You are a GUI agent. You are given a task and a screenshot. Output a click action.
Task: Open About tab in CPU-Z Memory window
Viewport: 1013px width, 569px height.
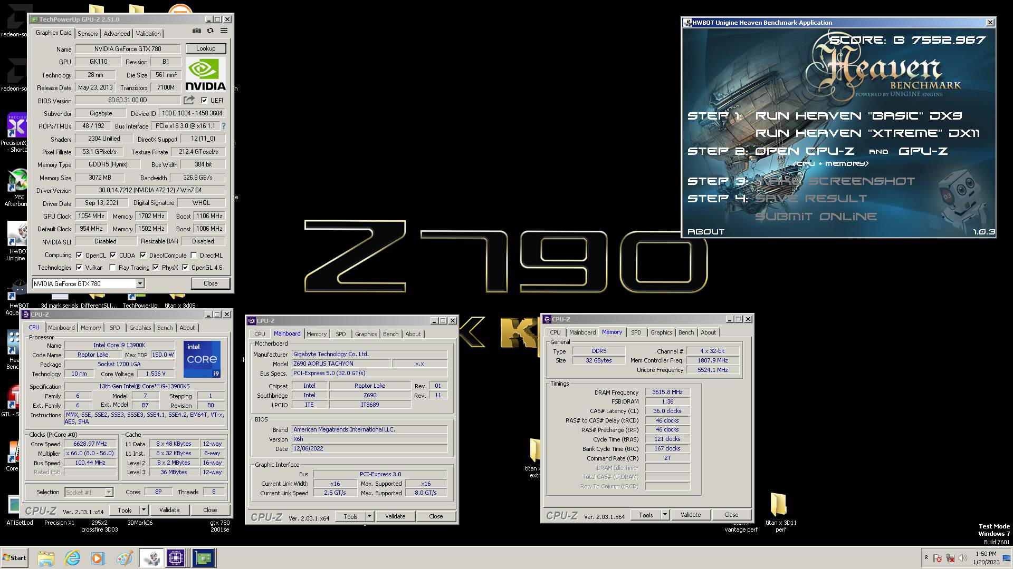pyautogui.click(x=708, y=332)
